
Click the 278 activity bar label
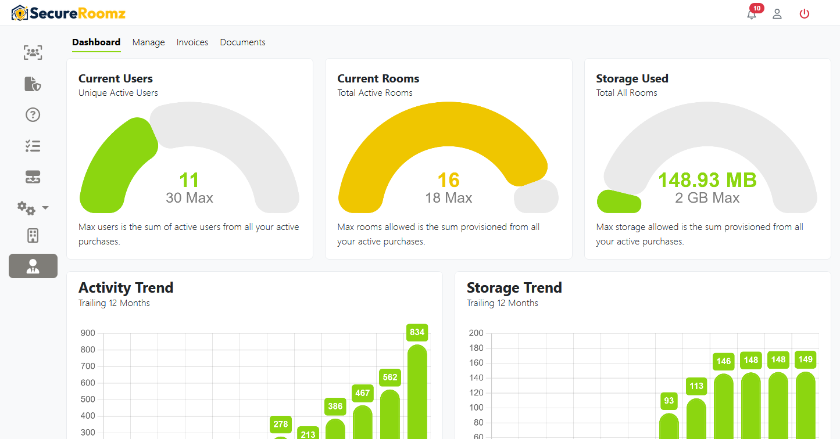pyautogui.click(x=281, y=424)
